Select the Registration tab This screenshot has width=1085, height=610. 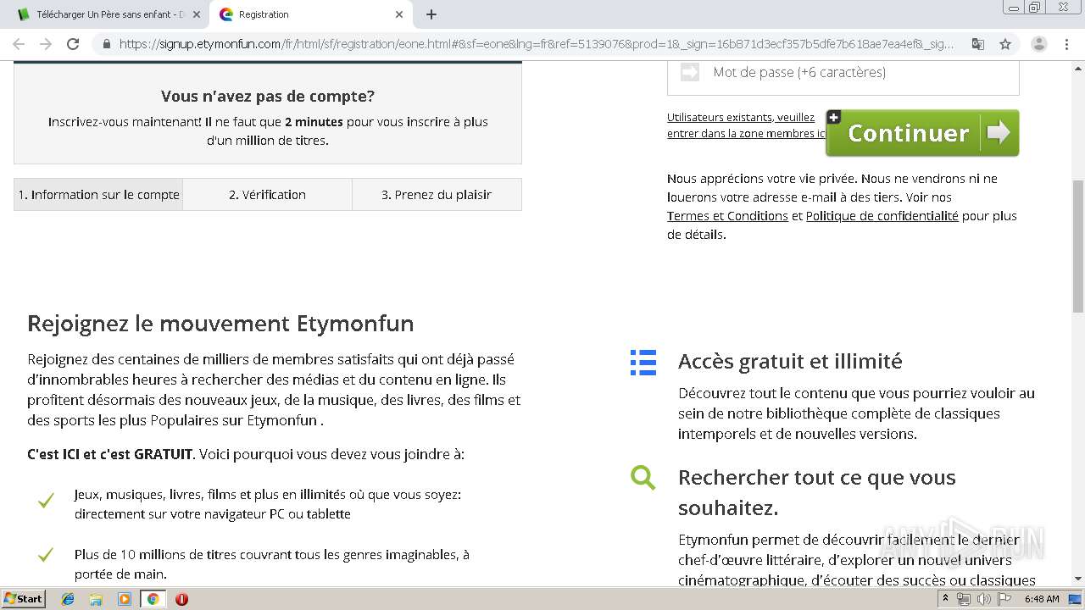click(x=311, y=14)
